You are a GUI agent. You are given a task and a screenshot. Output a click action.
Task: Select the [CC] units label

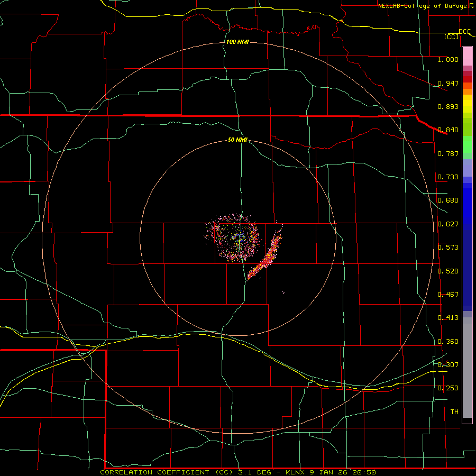tap(452, 36)
